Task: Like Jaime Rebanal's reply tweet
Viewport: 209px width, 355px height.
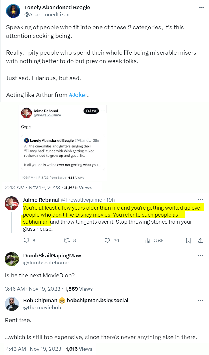Action: (x=107, y=241)
